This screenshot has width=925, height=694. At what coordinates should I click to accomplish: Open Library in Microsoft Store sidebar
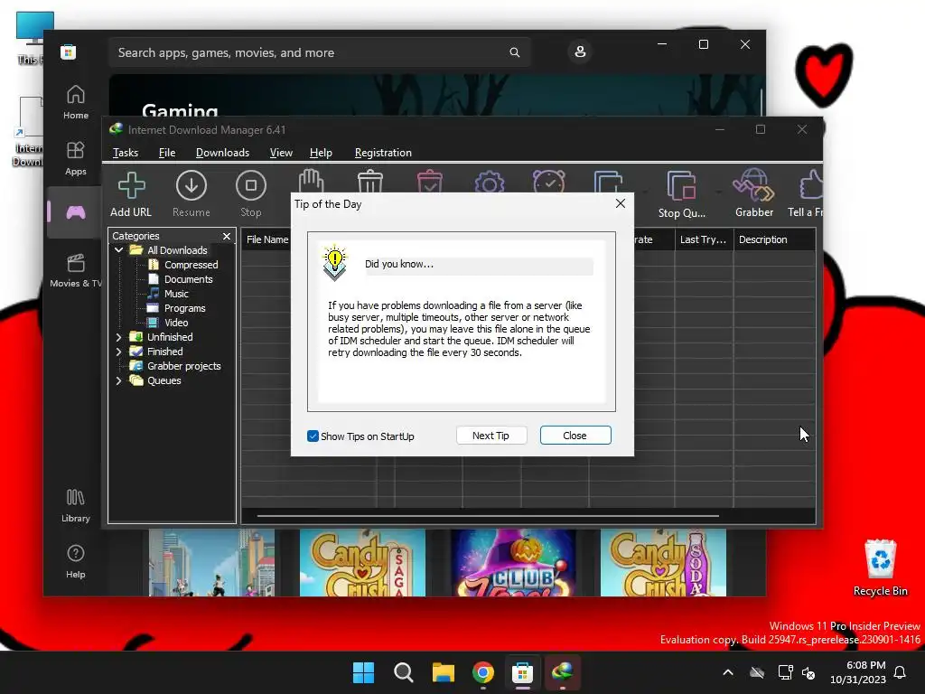pos(76,505)
